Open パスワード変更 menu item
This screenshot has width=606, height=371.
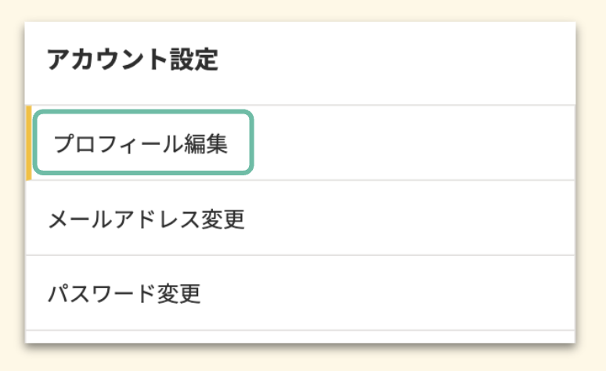(x=124, y=294)
